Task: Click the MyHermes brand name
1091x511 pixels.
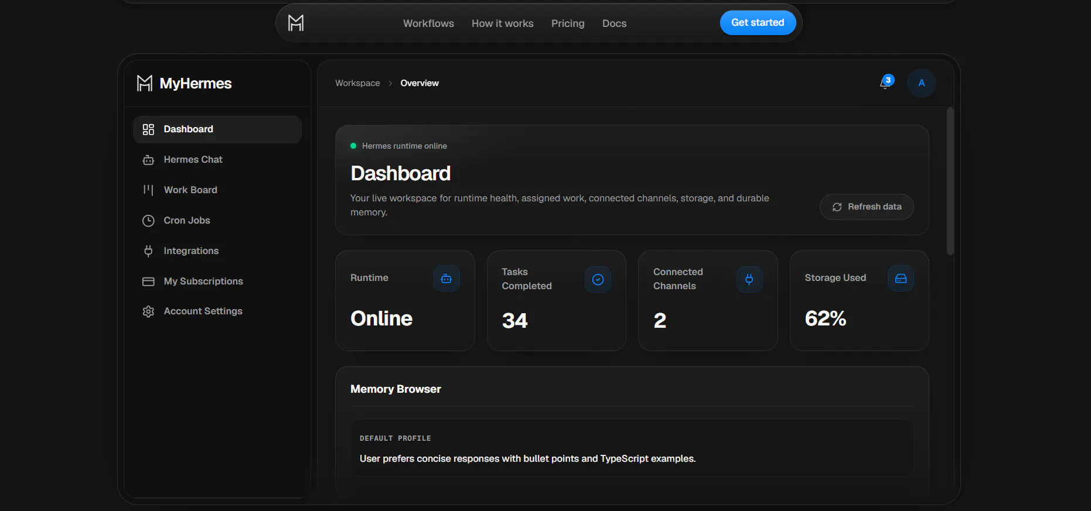Action: [x=196, y=83]
